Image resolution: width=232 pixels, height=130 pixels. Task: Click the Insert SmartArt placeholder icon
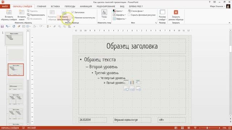138,82
